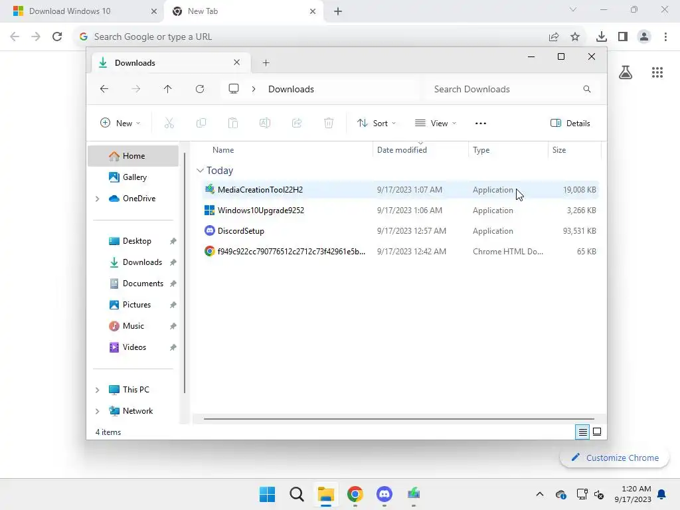The width and height of the screenshot is (680, 510).
Task: Click Customize Chrome button
Action: tap(614, 458)
